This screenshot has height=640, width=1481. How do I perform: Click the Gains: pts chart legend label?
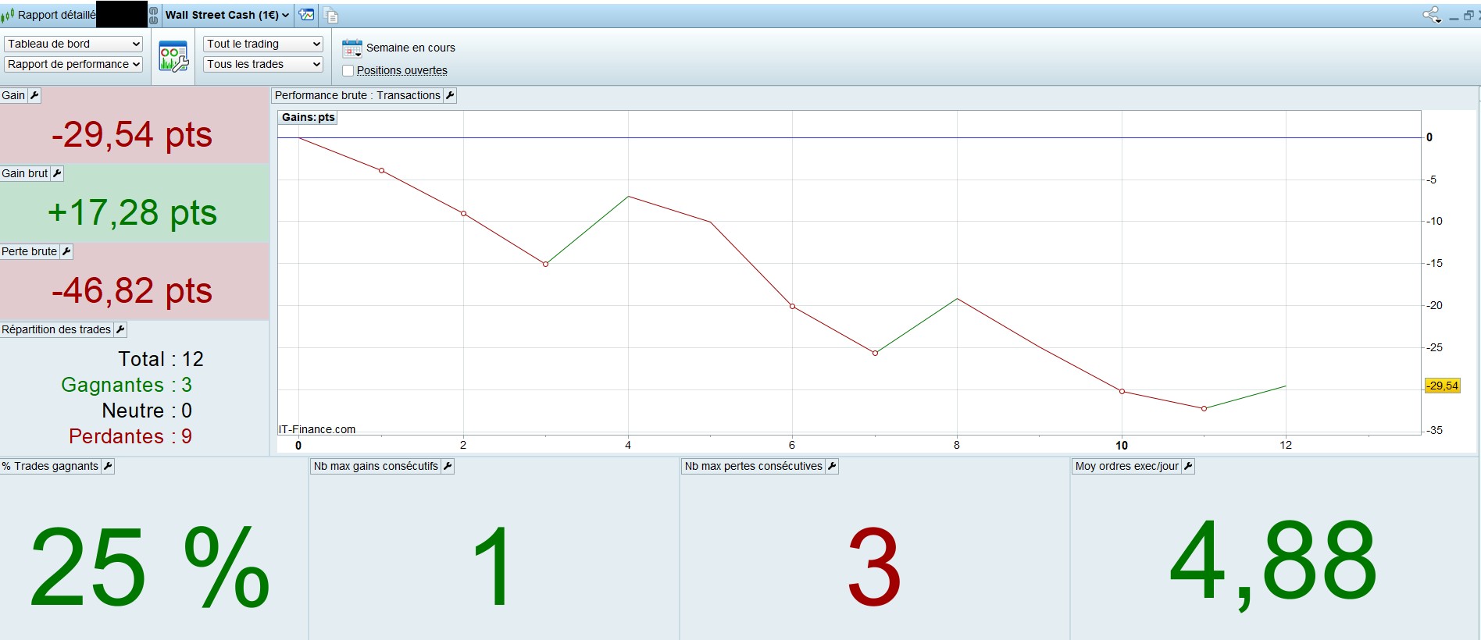click(308, 117)
